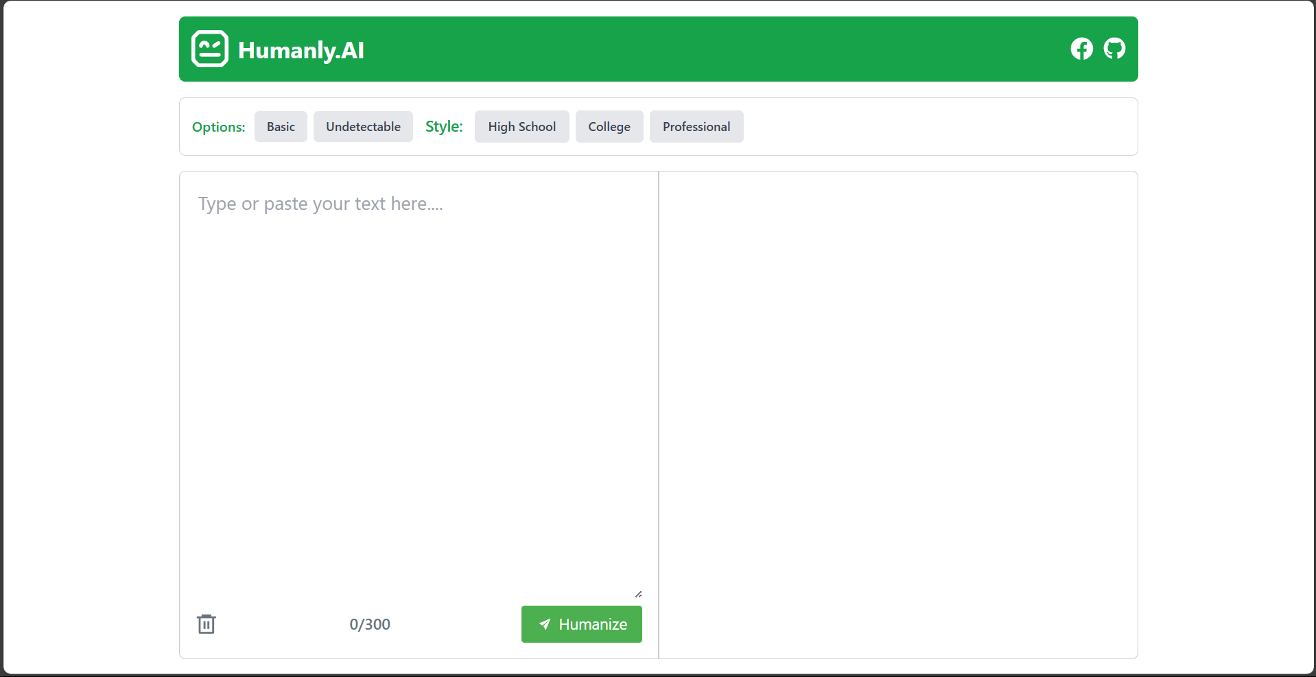1316x677 pixels.
Task: Click the Humanly.AI title text
Action: click(301, 50)
